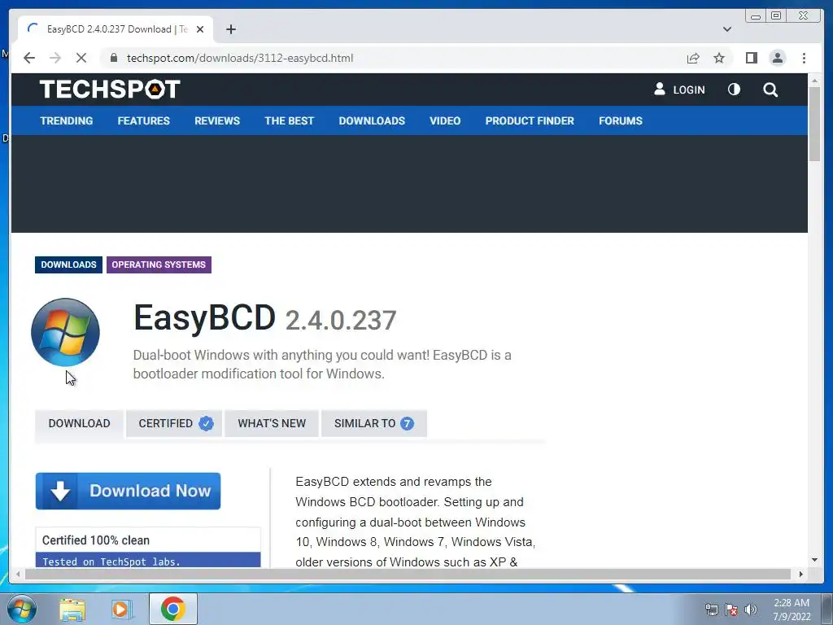Click the OPERATING SYSTEMS tag
The width and height of the screenshot is (833, 625).
coord(159,264)
